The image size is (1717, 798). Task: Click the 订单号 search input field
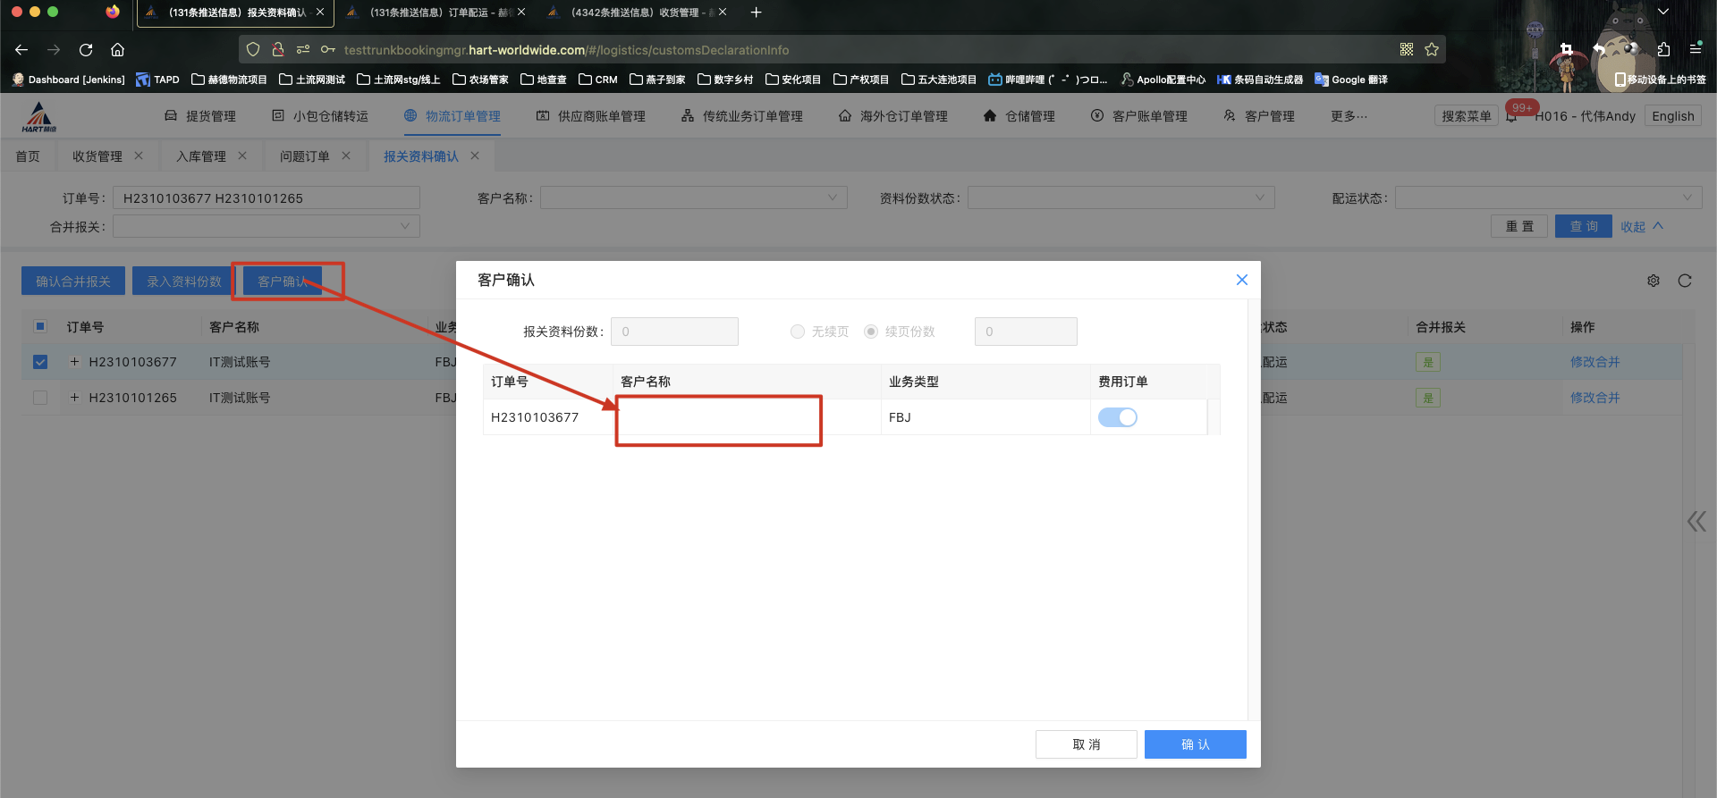(x=266, y=198)
